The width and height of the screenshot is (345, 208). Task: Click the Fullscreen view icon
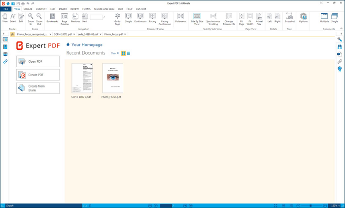coord(180,18)
